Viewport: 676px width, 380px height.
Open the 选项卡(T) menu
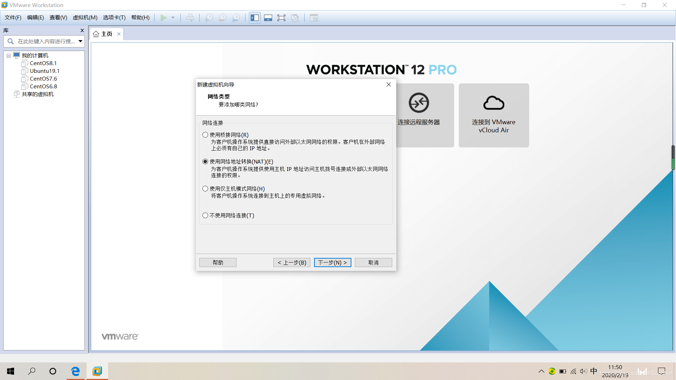(114, 18)
